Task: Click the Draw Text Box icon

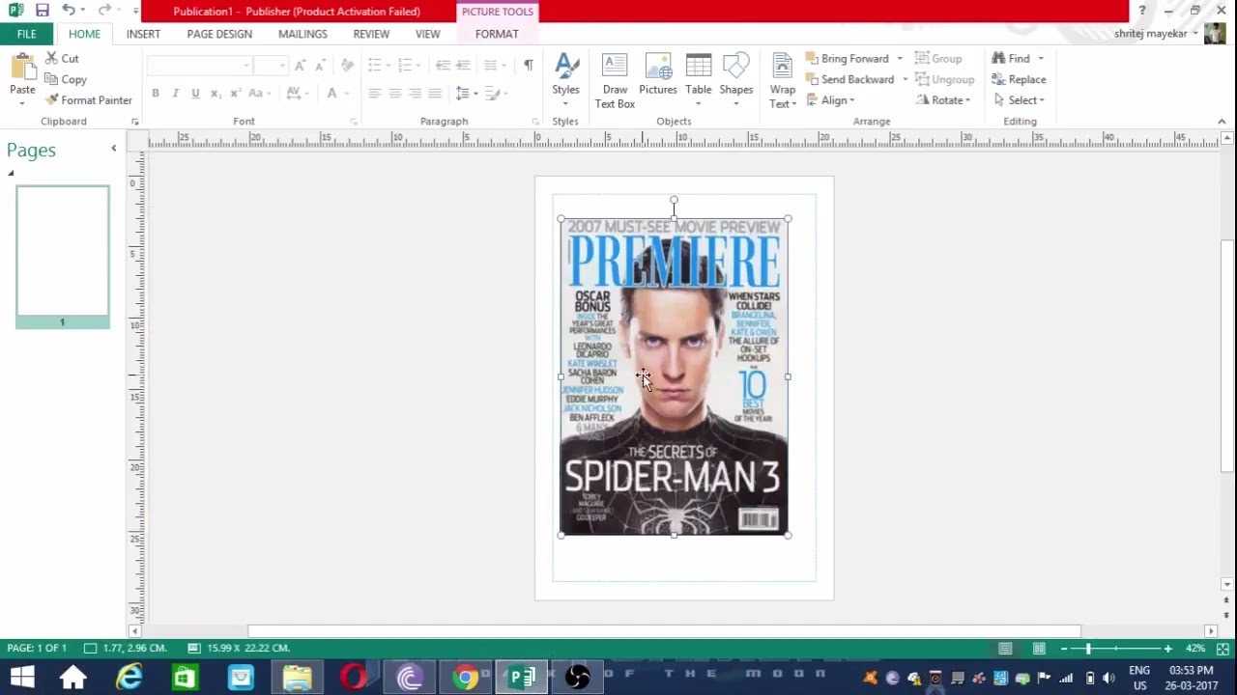Action: pyautogui.click(x=615, y=66)
